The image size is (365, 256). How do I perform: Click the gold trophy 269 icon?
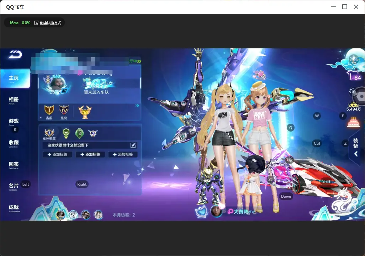point(85,112)
